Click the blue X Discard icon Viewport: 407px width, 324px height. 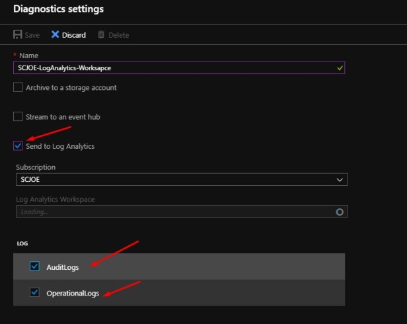[x=55, y=34]
